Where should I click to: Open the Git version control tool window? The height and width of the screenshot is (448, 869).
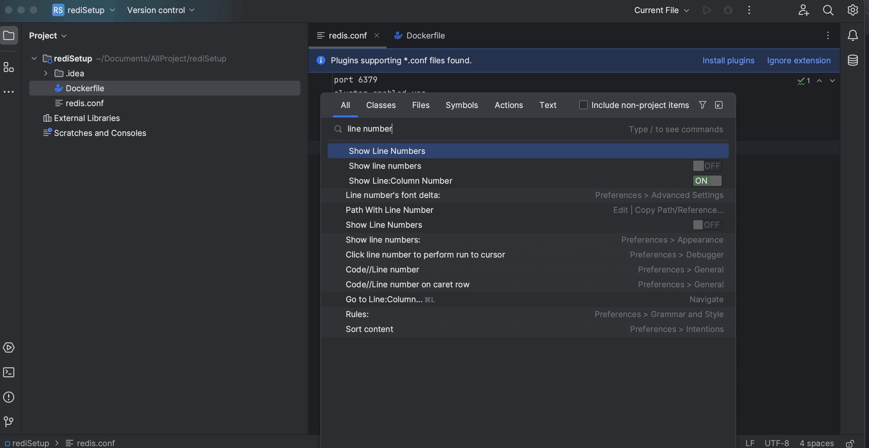(x=9, y=422)
